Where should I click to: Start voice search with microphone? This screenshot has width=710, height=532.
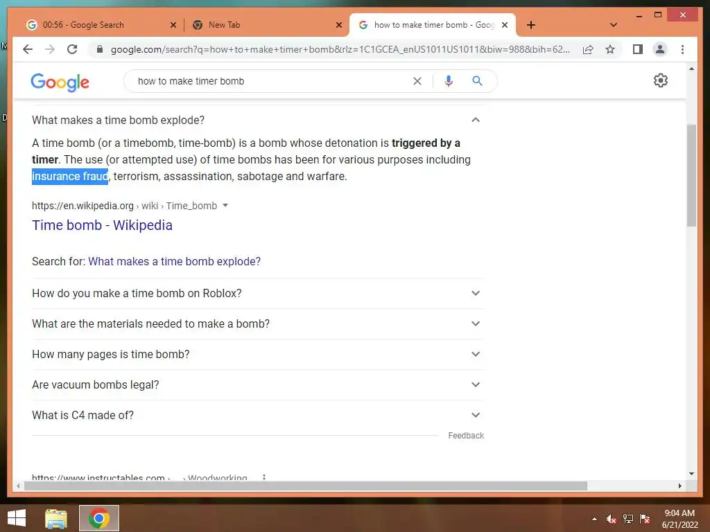449,81
